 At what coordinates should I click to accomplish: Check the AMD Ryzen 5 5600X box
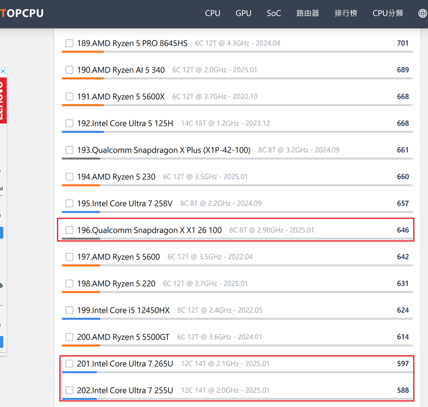point(69,97)
